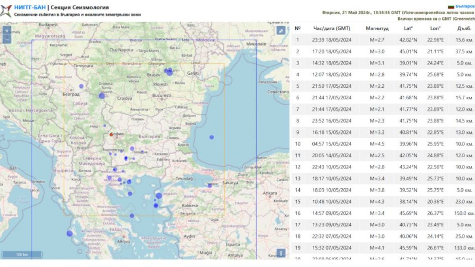Select event 22:32 07/05/2024 row
475x267 pixels.
click(383, 236)
